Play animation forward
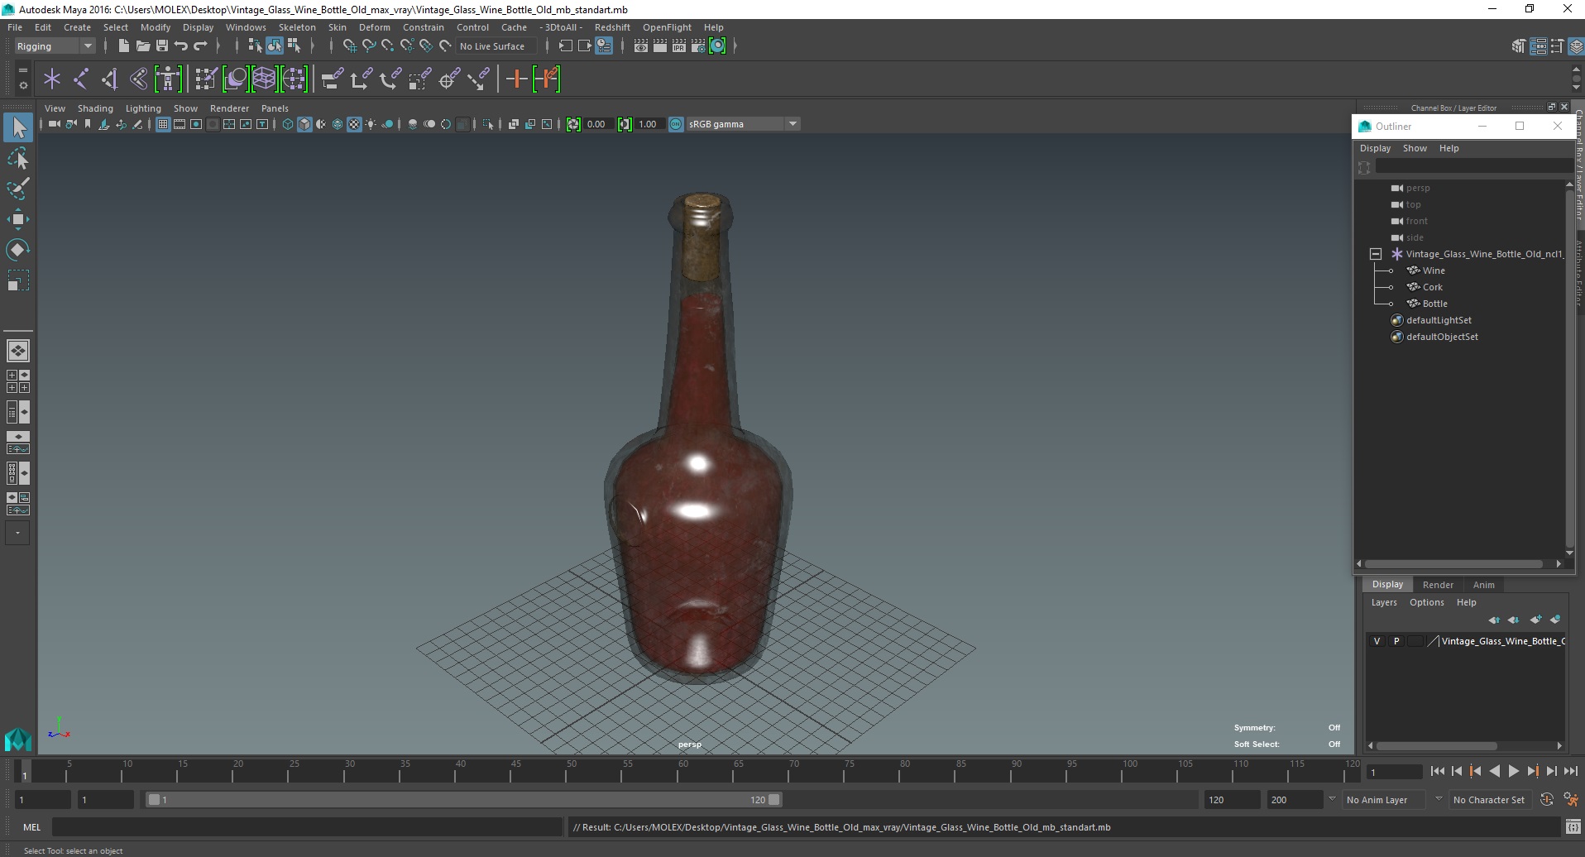 coord(1513,771)
